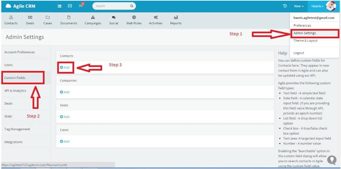Image resolution: width=341 pixels, height=169 pixels.
Task: Click the Companies section header
Action: coord(68,81)
